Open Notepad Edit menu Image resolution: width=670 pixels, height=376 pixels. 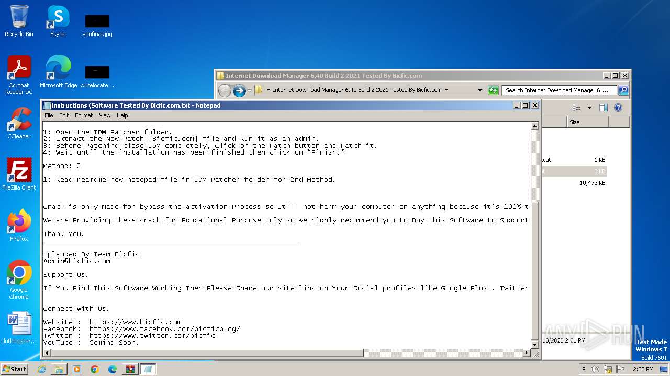64,115
